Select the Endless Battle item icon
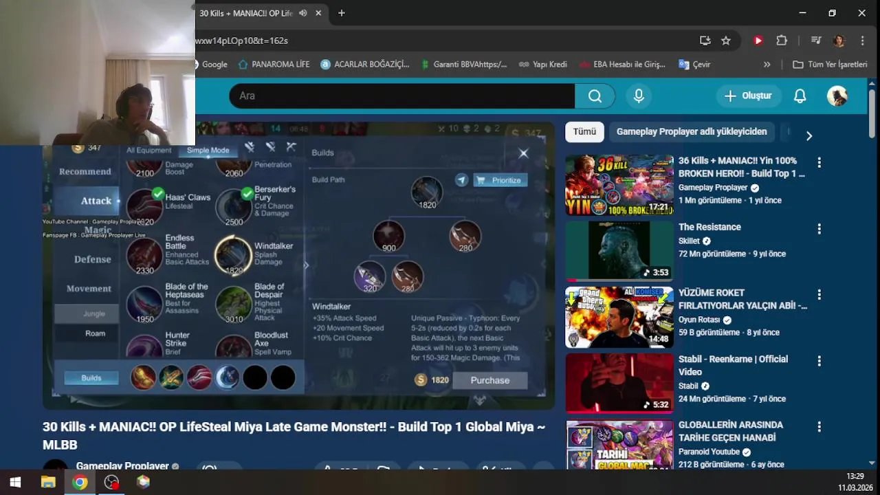 click(144, 255)
